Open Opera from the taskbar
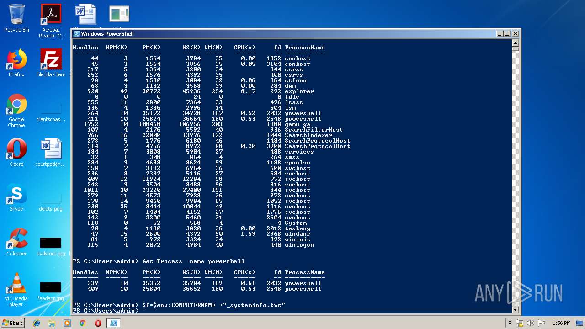Image resolution: width=585 pixels, height=329 pixels. tap(98, 323)
